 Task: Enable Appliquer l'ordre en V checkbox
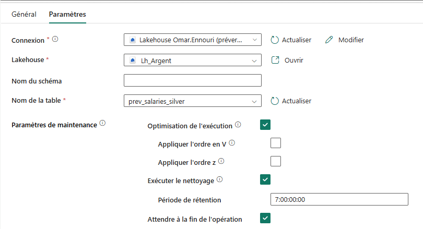point(276,143)
